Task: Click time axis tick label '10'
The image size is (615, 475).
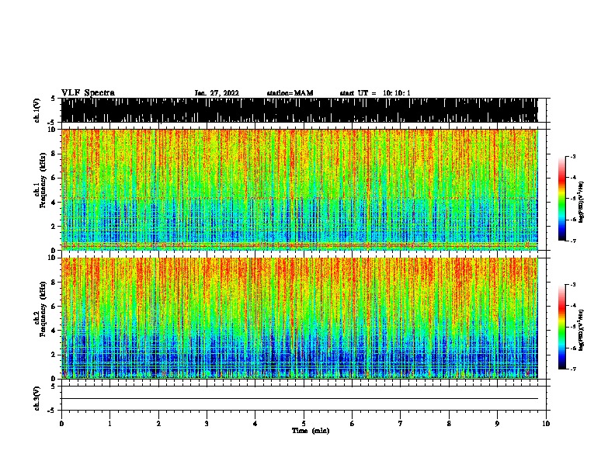Action: pos(546,424)
